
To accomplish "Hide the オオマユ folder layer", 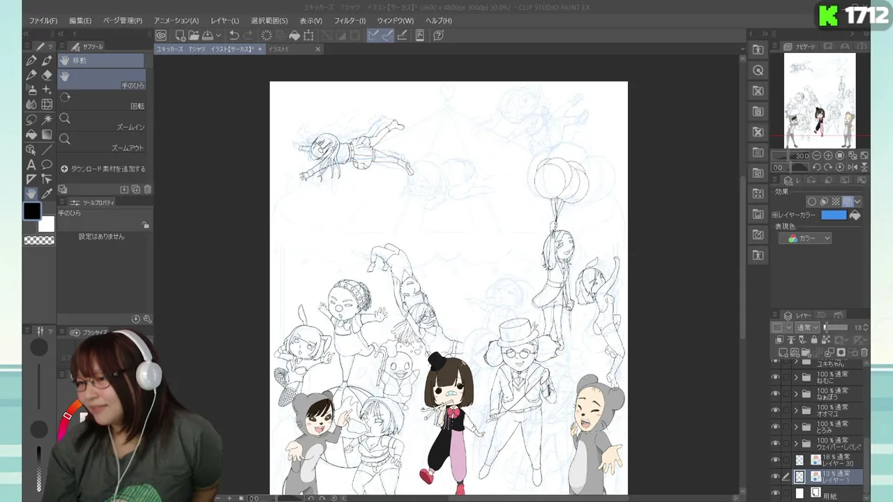I will [x=775, y=410].
